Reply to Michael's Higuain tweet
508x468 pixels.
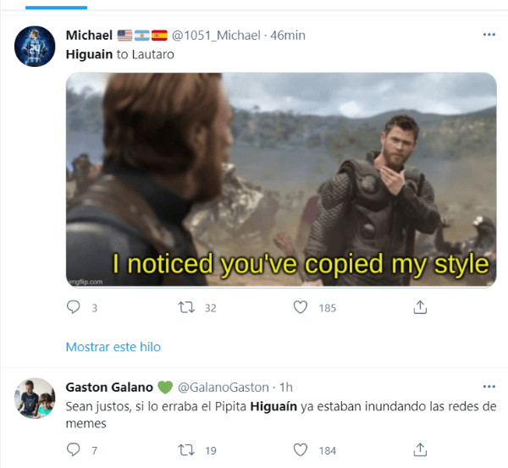point(73,309)
